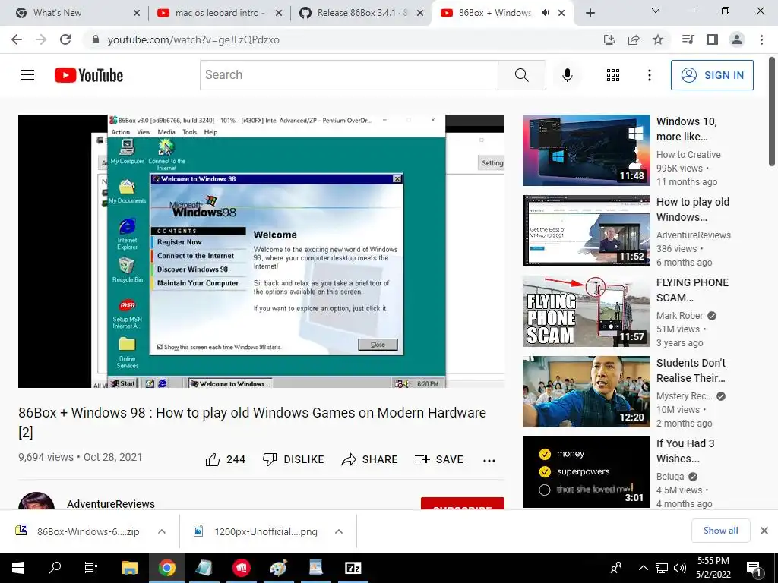Open taskbar search
The height and width of the screenshot is (583, 778).
coord(55,568)
